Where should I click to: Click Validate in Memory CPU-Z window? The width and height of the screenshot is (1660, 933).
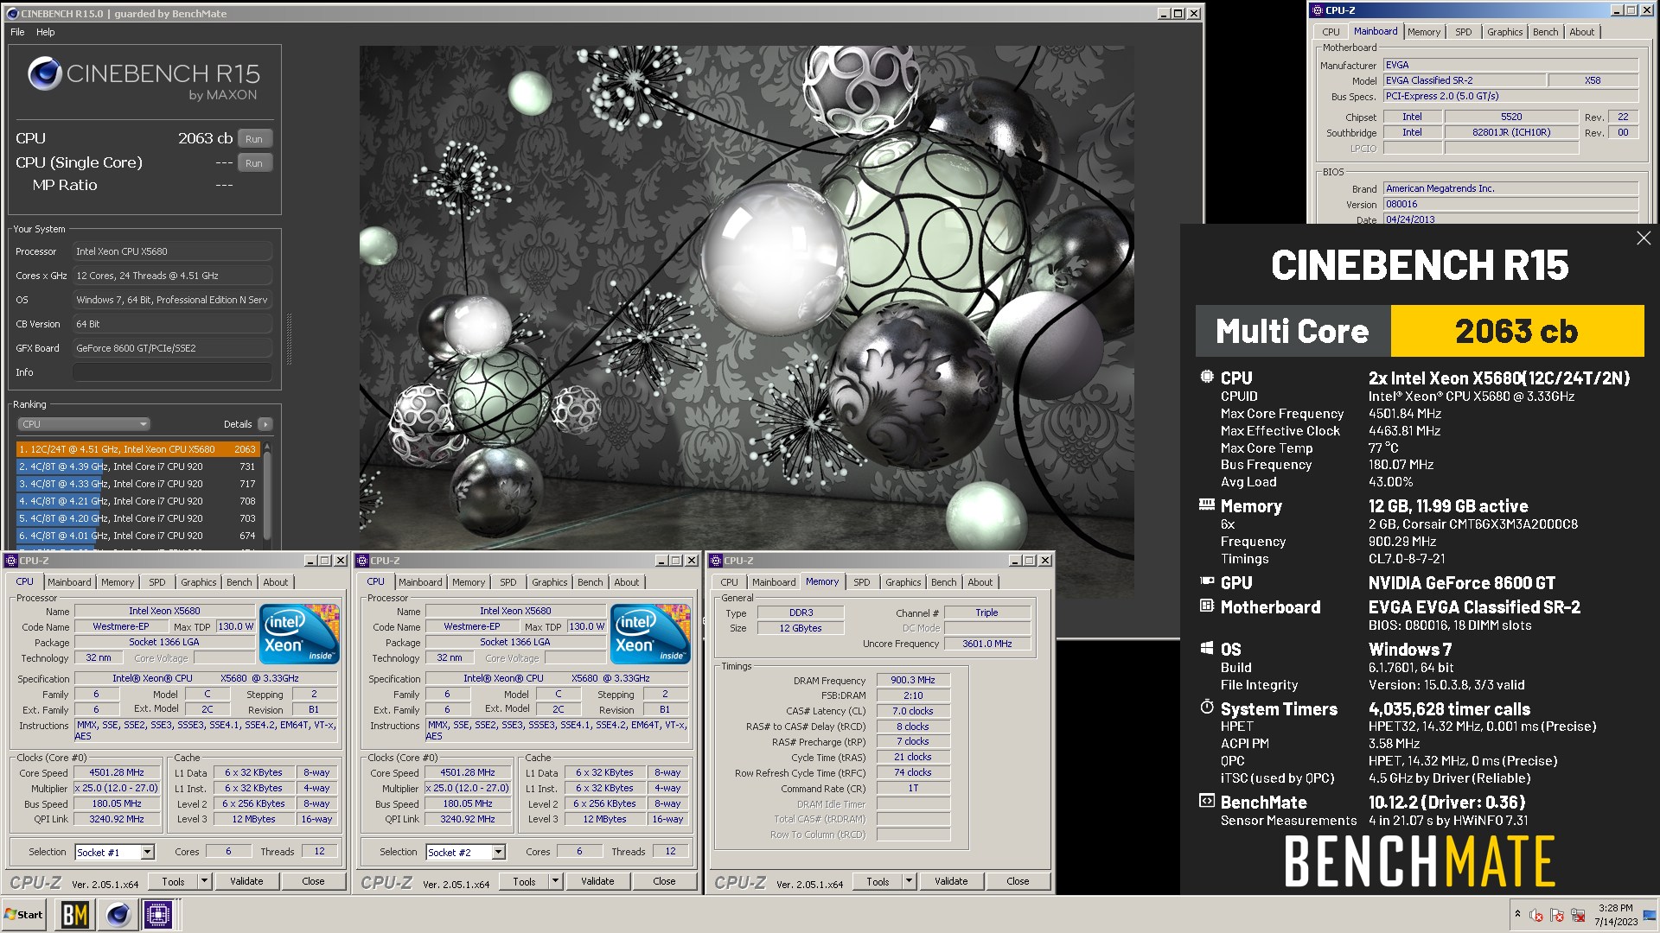coord(951,881)
